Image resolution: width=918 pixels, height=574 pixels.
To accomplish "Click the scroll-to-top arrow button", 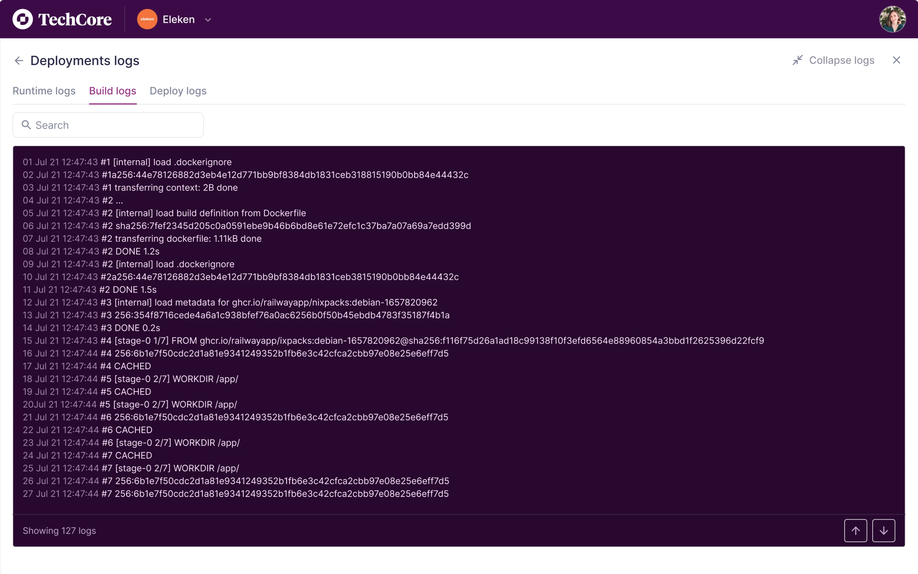I will coord(855,530).
